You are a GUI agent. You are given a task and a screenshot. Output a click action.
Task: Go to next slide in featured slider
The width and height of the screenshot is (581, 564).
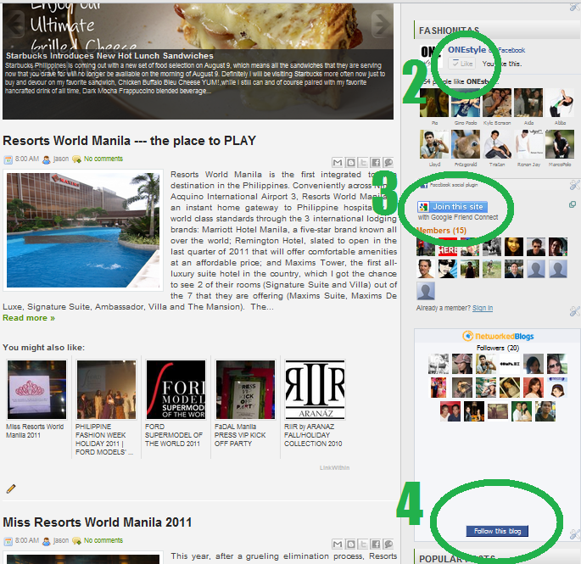382,24
